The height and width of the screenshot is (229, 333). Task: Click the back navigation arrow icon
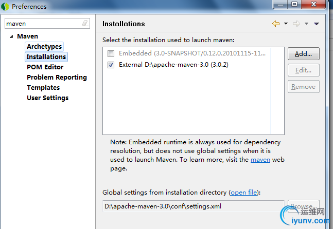276,24
